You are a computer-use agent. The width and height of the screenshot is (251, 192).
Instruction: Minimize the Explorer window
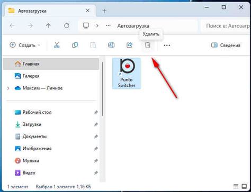click(207, 7)
